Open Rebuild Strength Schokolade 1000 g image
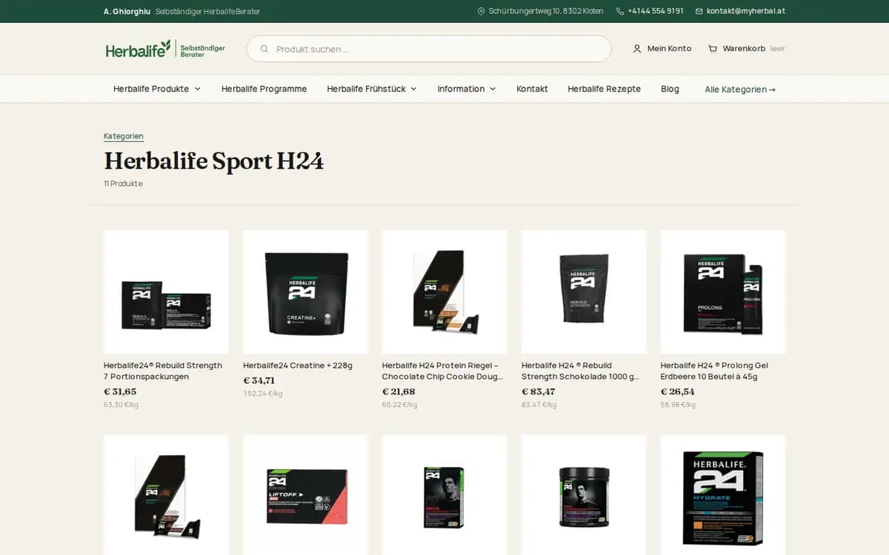The width and height of the screenshot is (889, 555). (x=584, y=292)
